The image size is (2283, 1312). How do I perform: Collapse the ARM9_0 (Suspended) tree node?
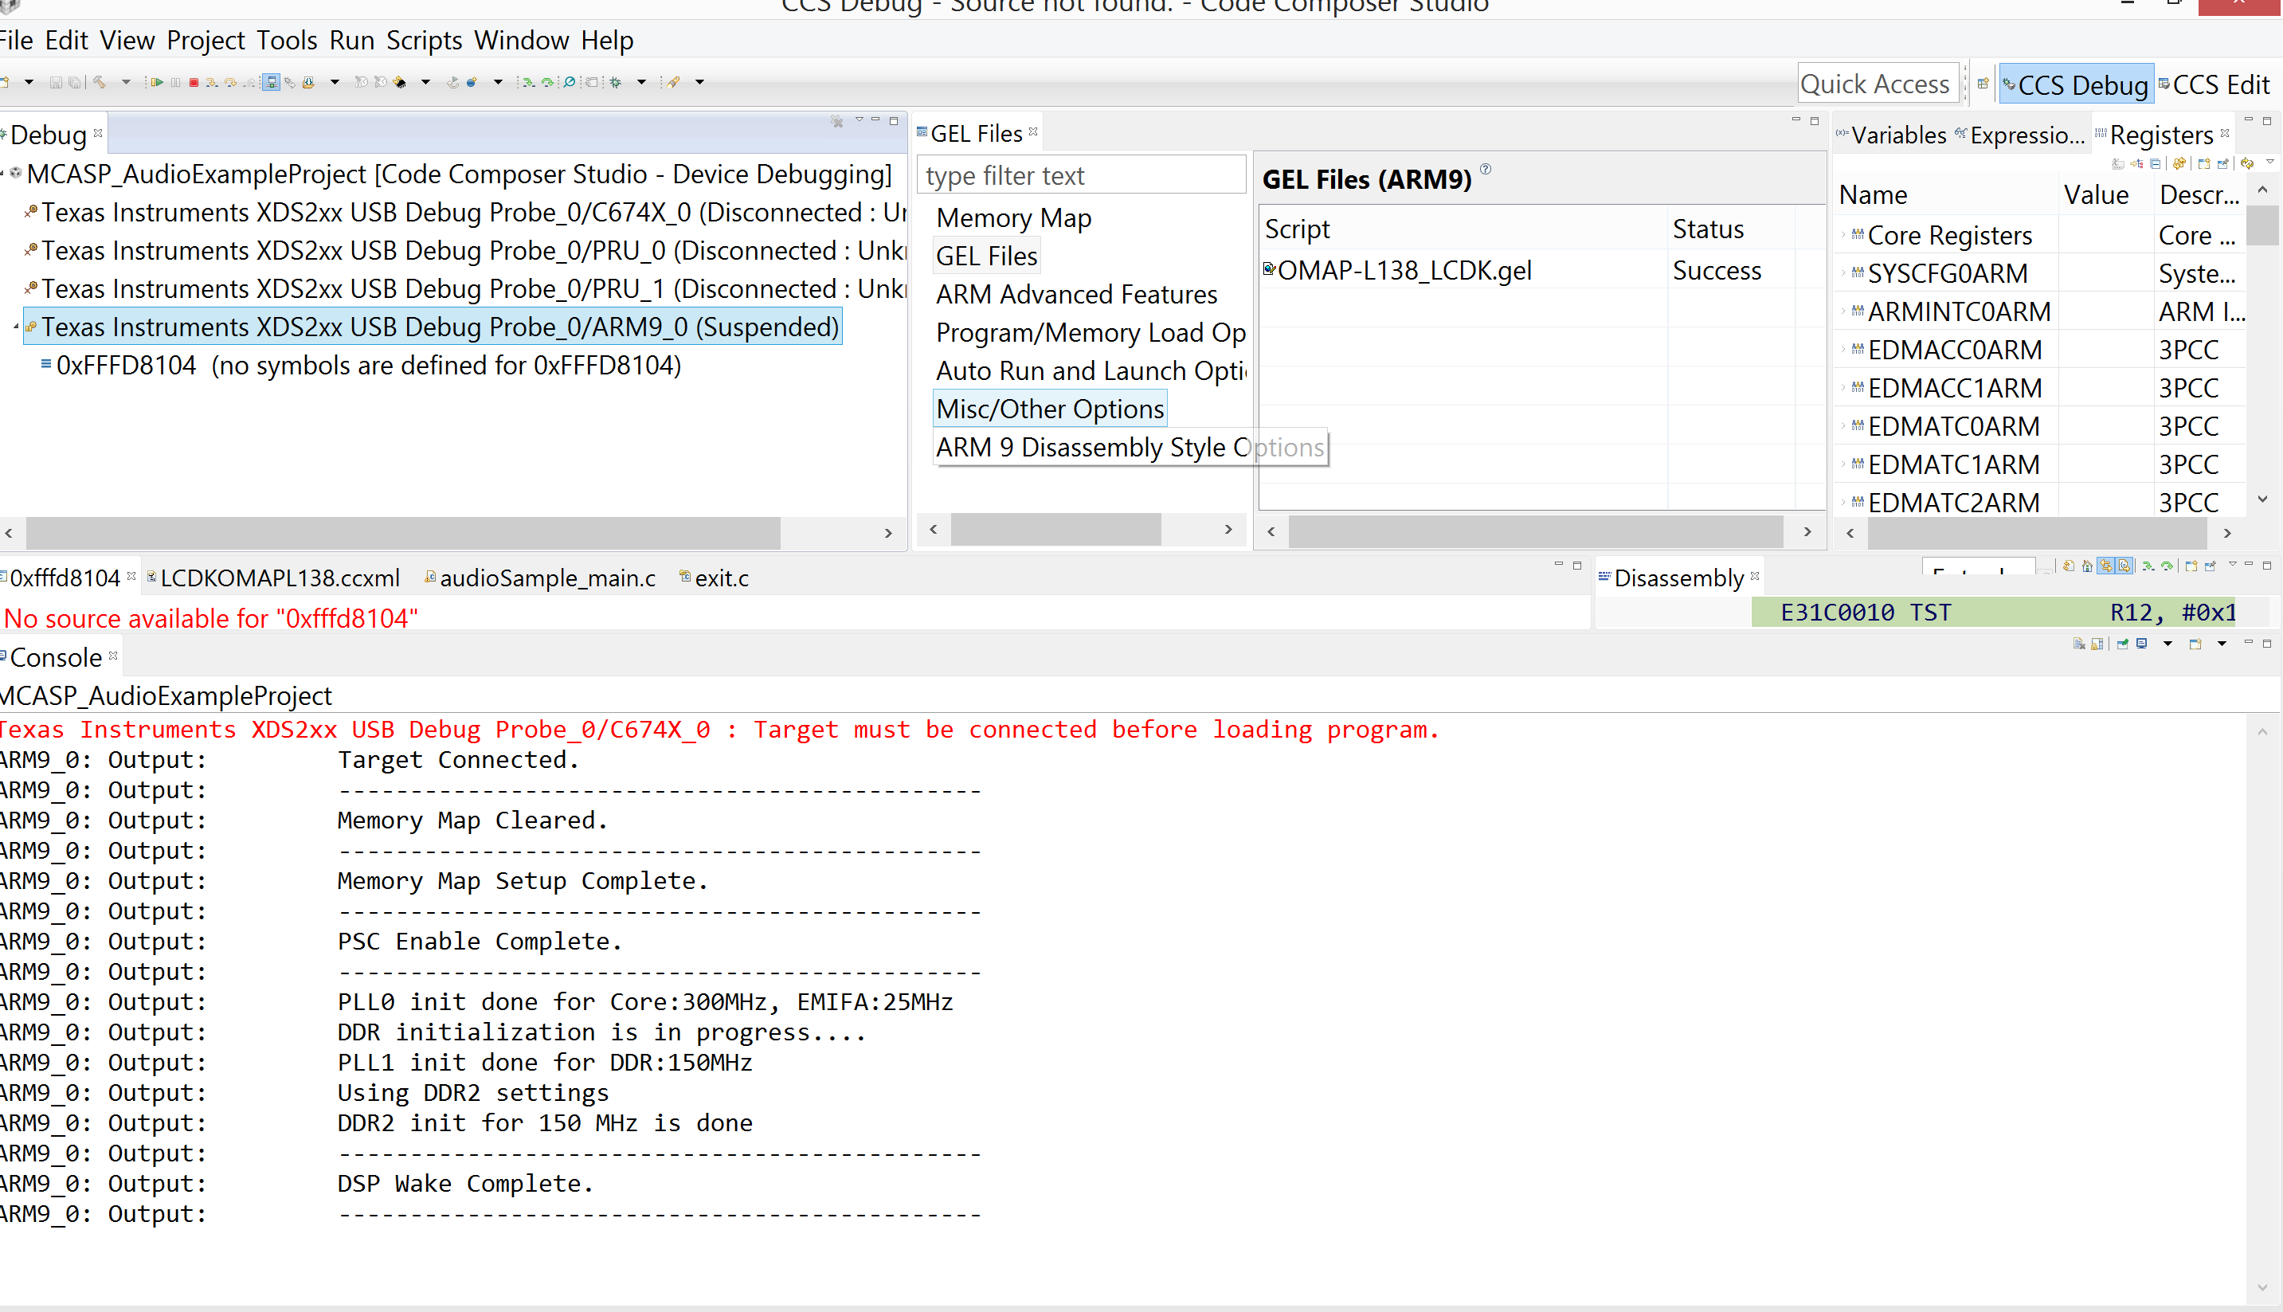point(16,327)
